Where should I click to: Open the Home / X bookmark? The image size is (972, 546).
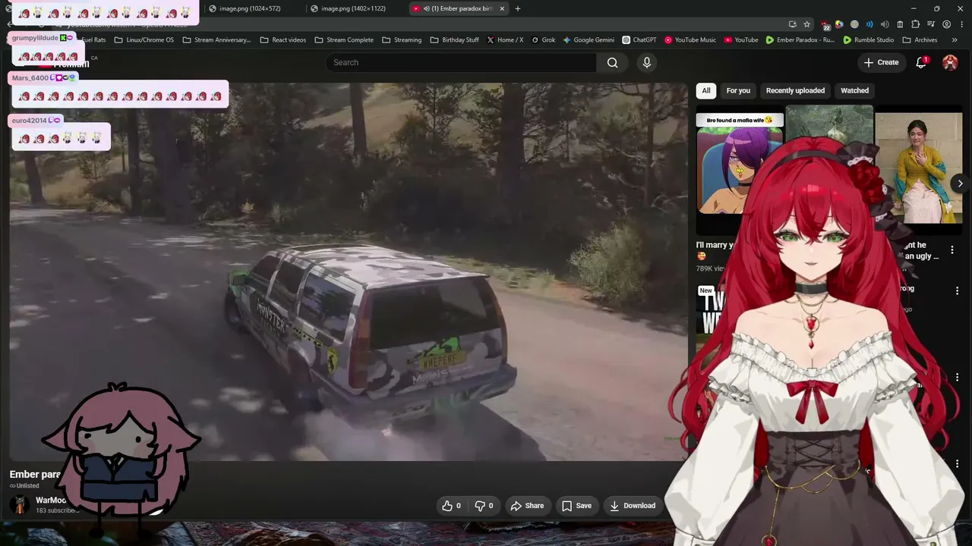pos(505,39)
